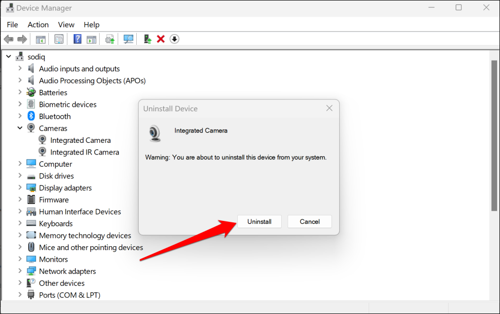Click the sodiq computer root icon
Screen dimensions: 500x314
click(20, 57)
